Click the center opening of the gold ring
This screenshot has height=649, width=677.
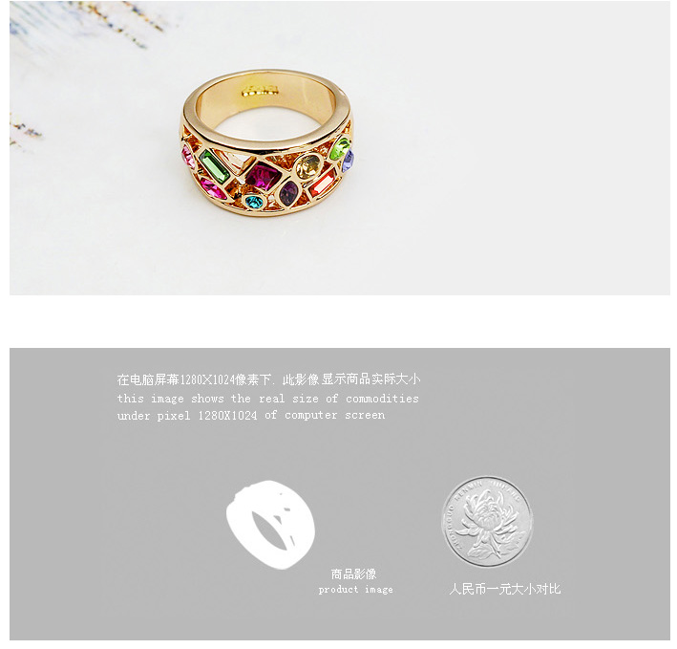click(x=267, y=123)
